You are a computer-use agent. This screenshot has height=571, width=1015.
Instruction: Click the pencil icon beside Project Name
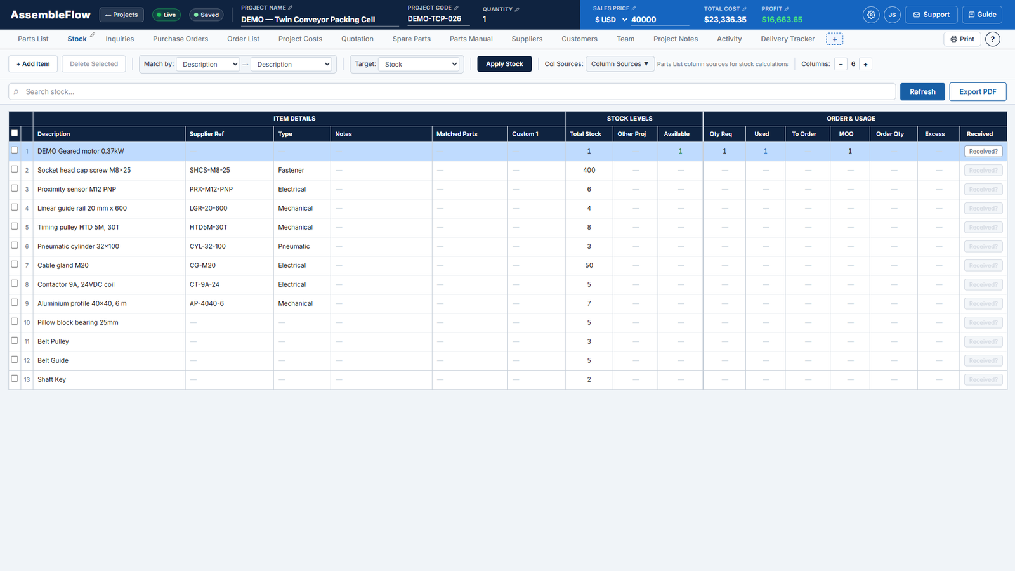pyautogui.click(x=291, y=8)
